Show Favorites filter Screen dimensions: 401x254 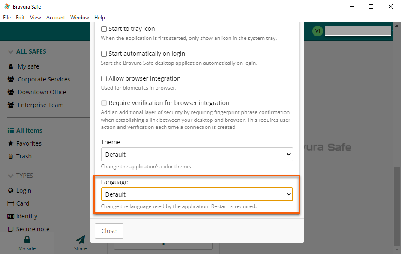[29, 143]
